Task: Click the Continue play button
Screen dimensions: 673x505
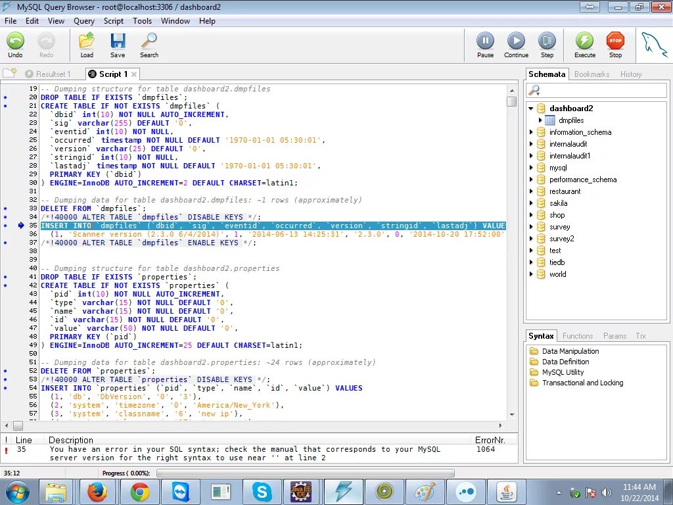Action: [x=516, y=41]
